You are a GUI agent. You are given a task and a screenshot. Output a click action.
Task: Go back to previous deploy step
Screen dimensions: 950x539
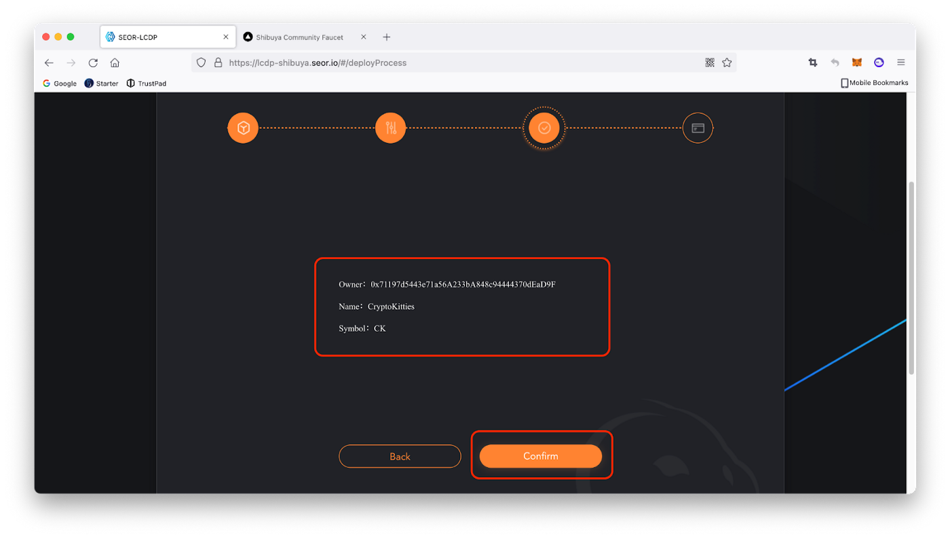click(400, 456)
